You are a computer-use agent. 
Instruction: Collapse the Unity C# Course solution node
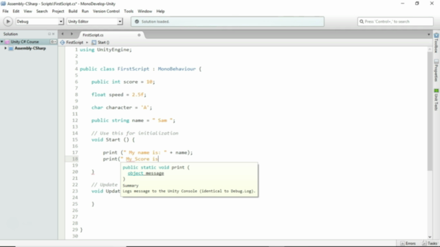pyautogui.click(x=2, y=42)
